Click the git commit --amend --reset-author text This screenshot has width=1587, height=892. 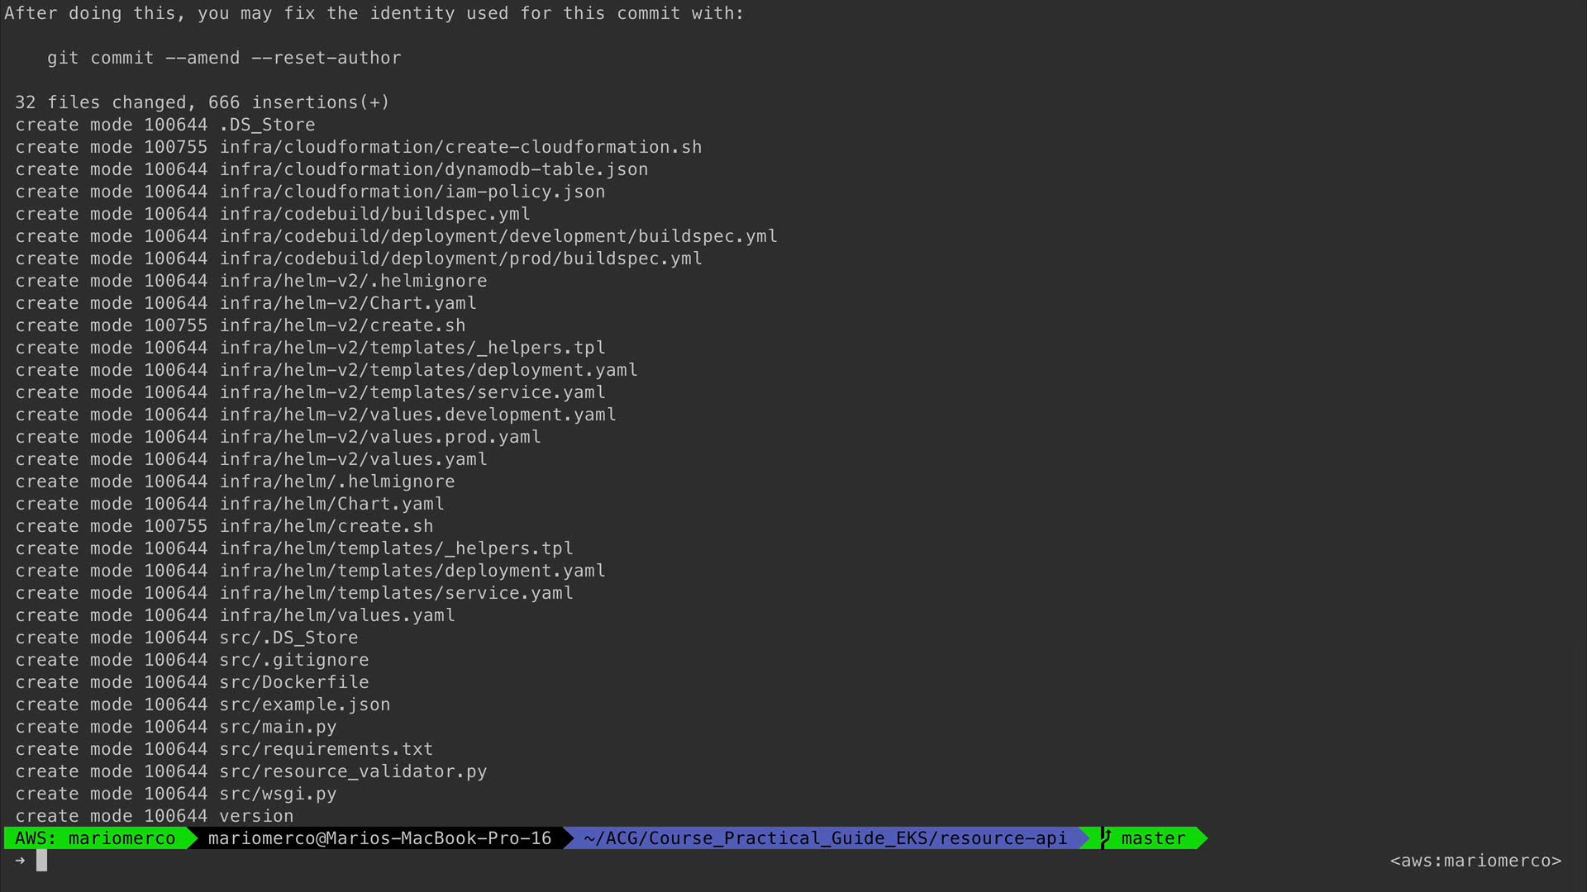(224, 58)
